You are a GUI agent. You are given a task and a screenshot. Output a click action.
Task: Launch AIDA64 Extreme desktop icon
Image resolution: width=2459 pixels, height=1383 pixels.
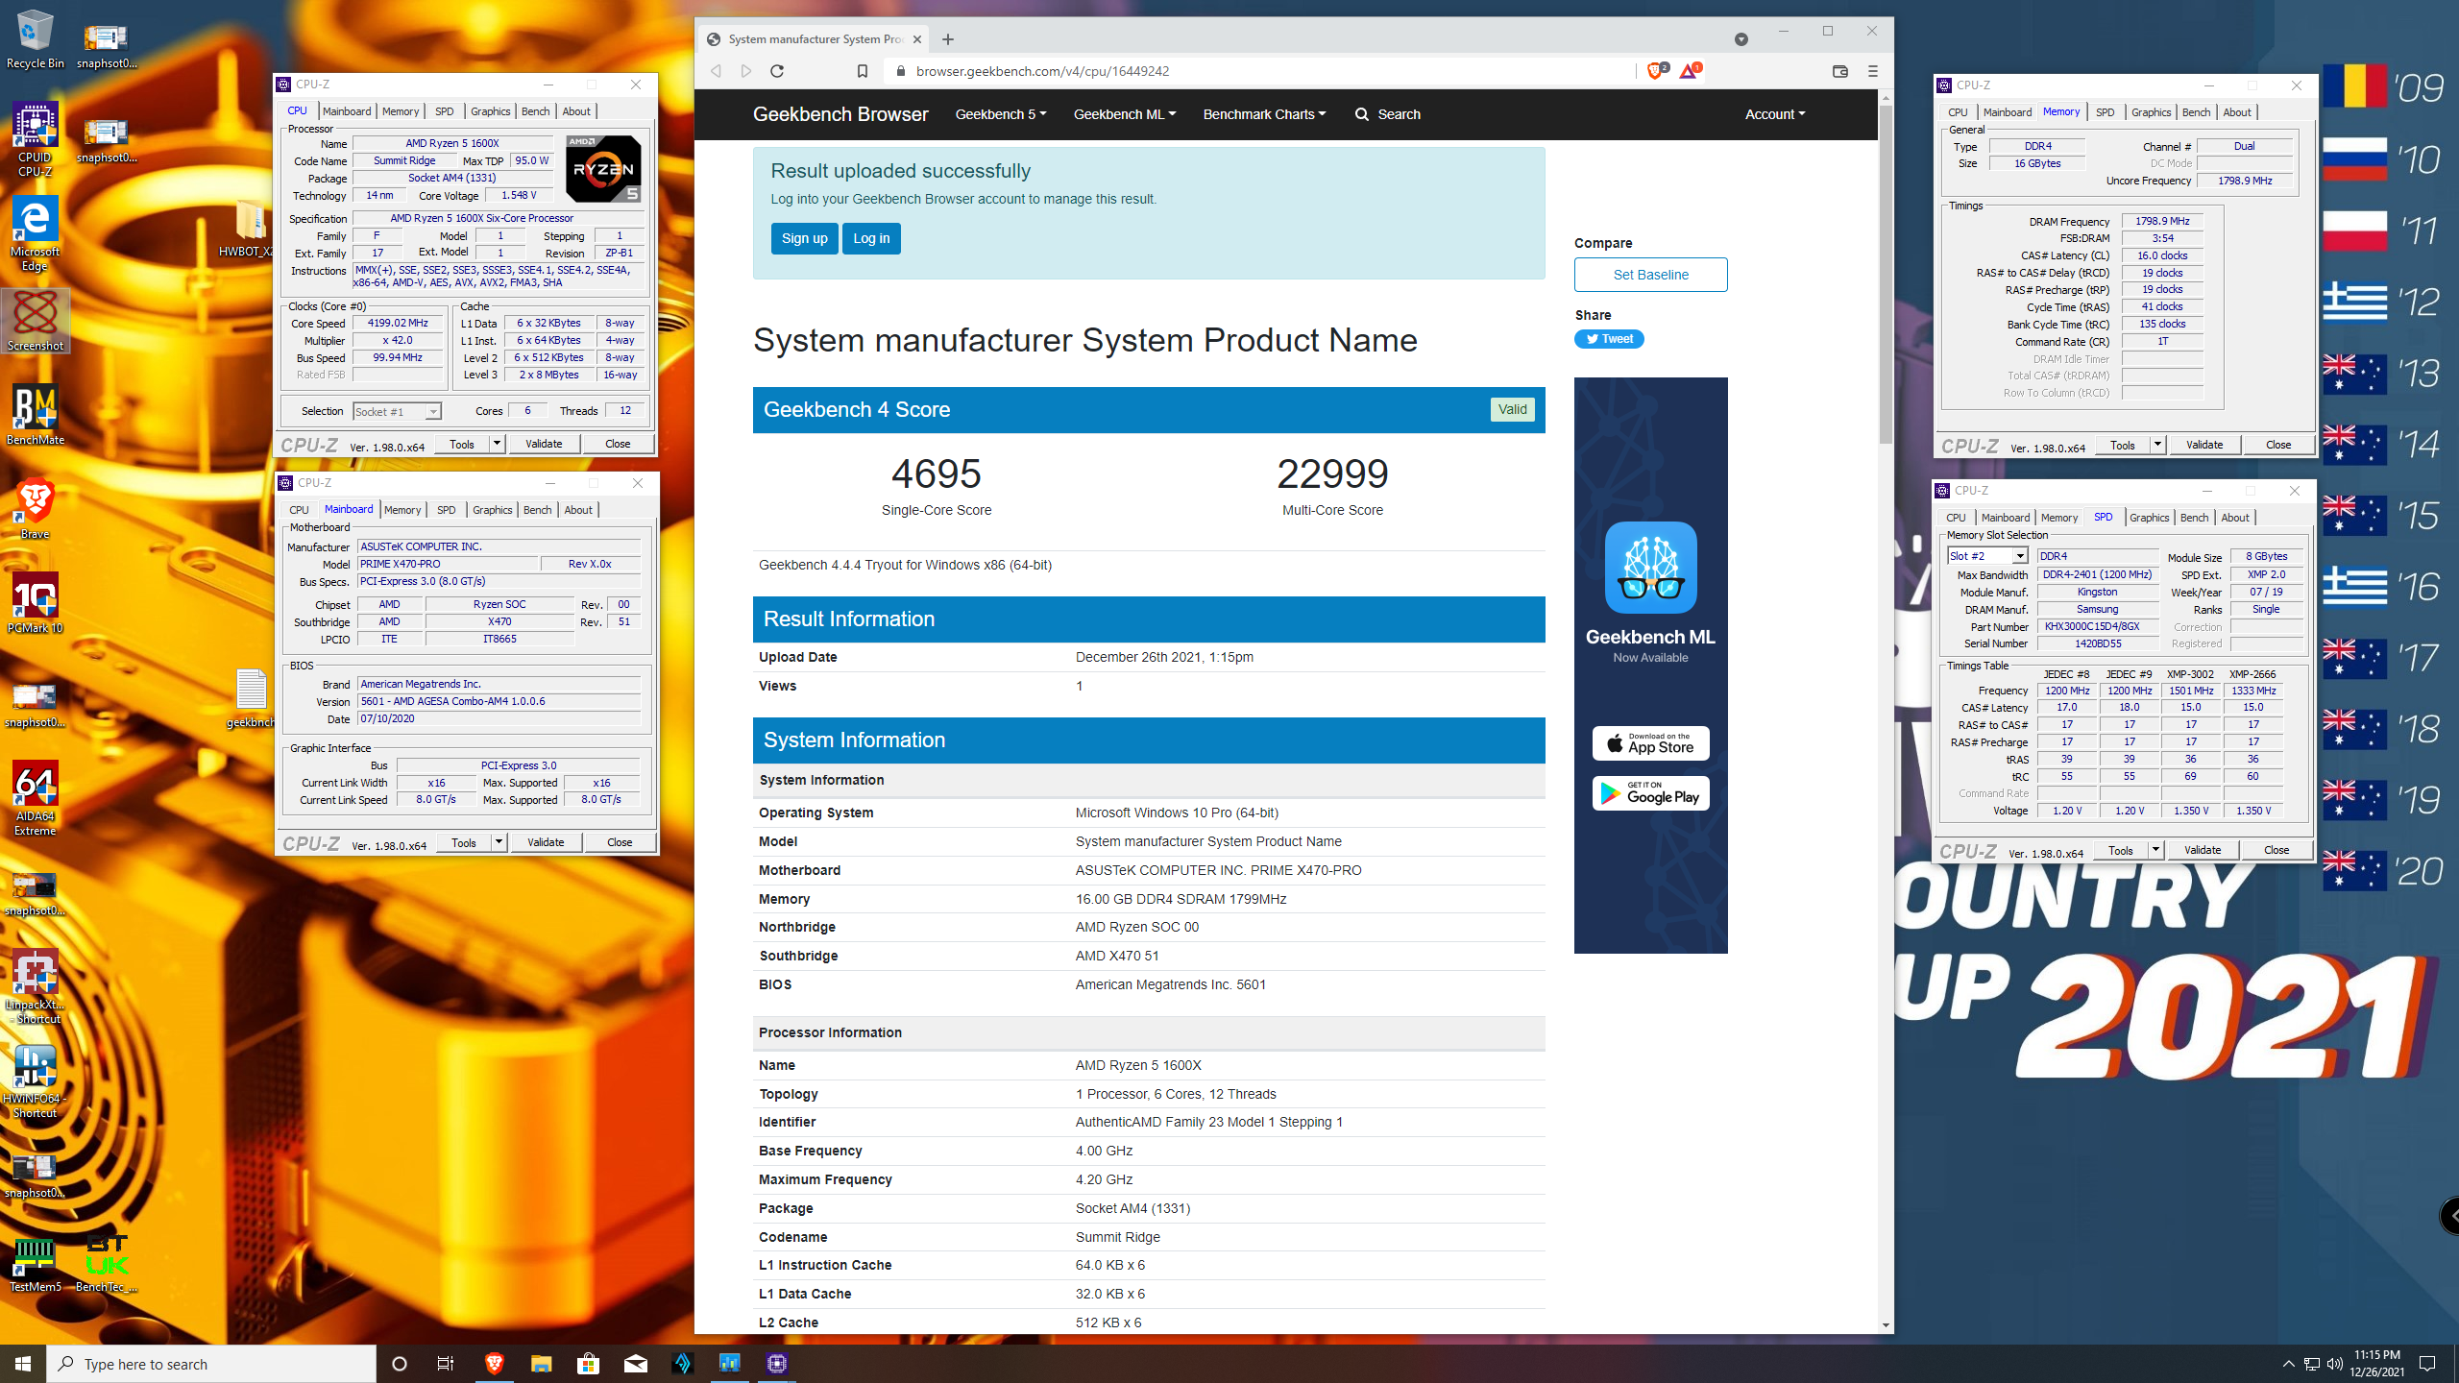35,798
